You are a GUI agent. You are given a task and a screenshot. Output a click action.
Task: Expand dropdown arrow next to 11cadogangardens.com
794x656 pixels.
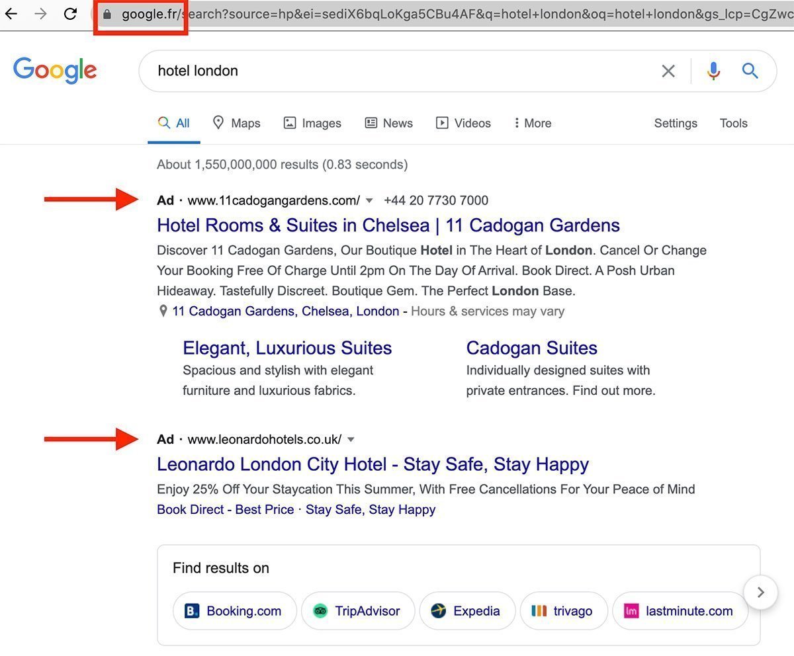coord(370,200)
